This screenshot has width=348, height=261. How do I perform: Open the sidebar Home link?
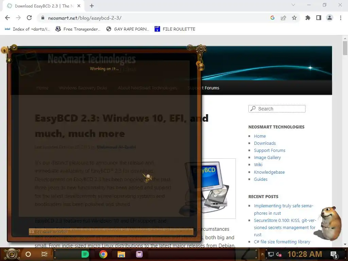(x=260, y=136)
